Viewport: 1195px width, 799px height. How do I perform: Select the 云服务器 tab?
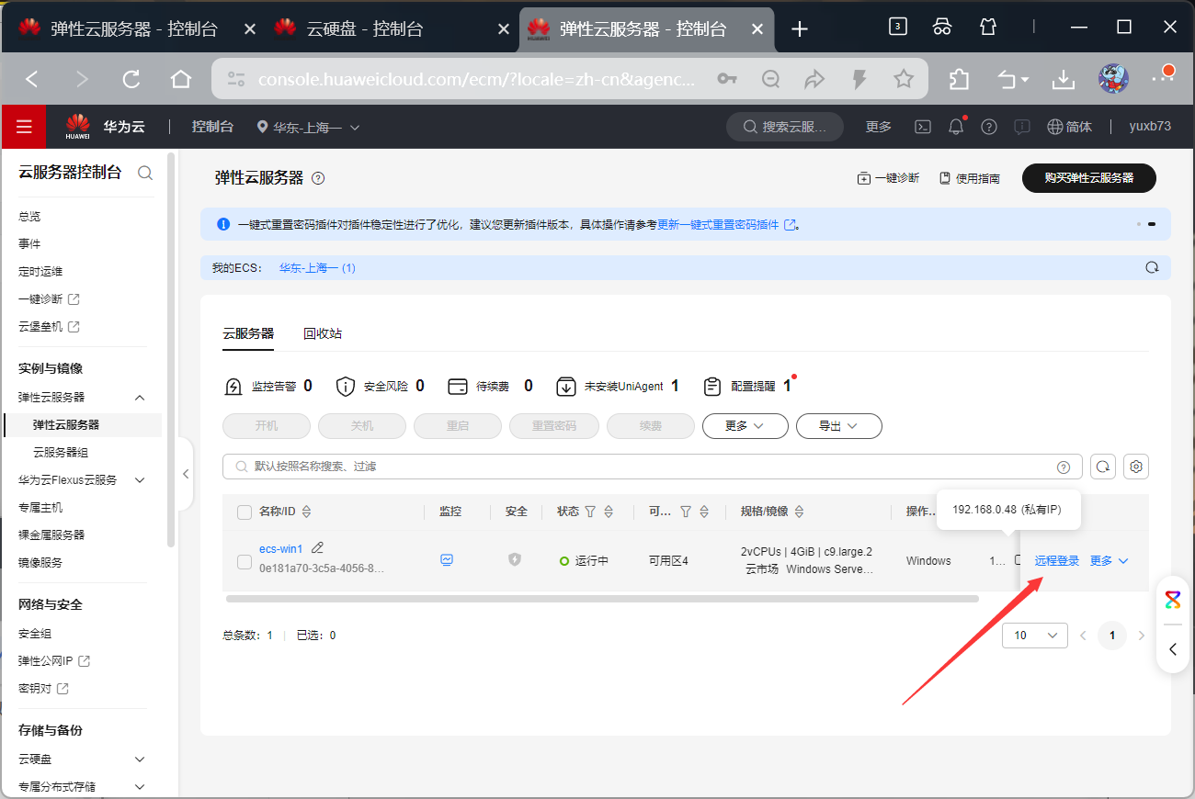coord(248,333)
